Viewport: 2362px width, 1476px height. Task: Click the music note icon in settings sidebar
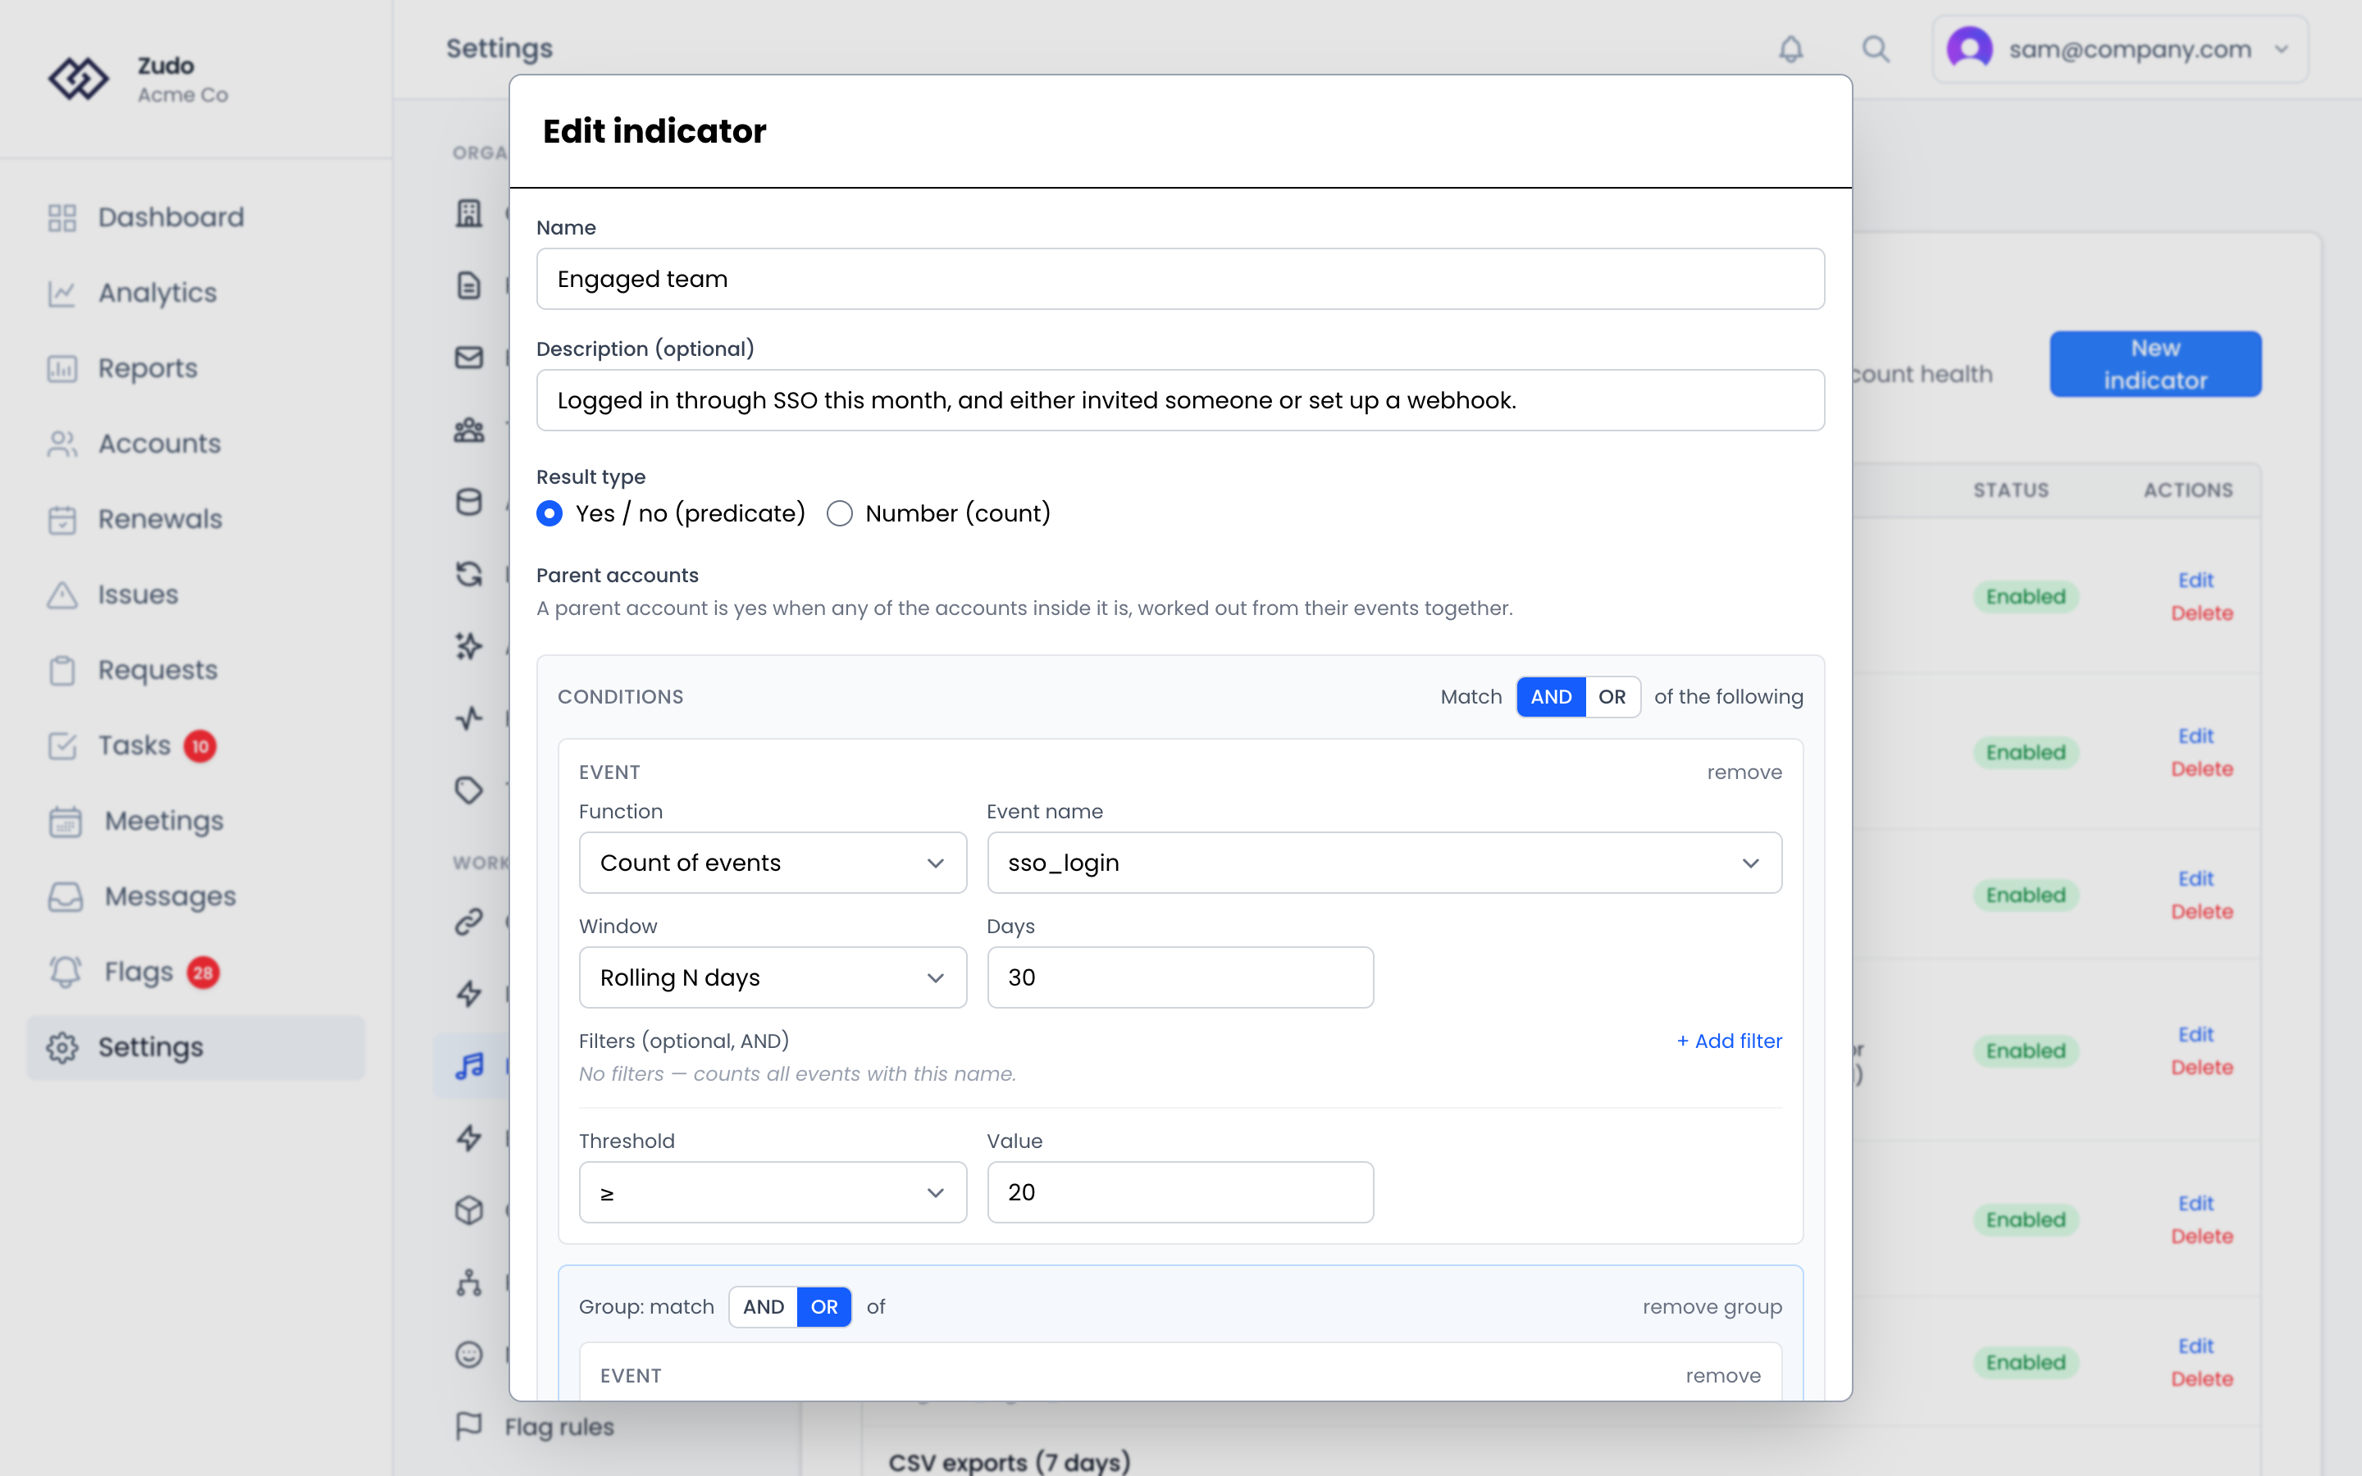(469, 1066)
